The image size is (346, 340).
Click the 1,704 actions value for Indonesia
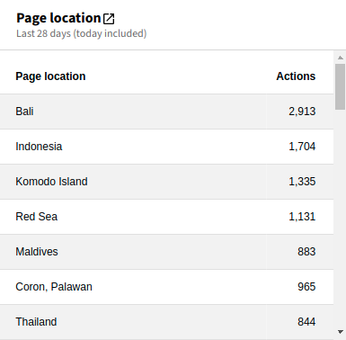(x=302, y=147)
